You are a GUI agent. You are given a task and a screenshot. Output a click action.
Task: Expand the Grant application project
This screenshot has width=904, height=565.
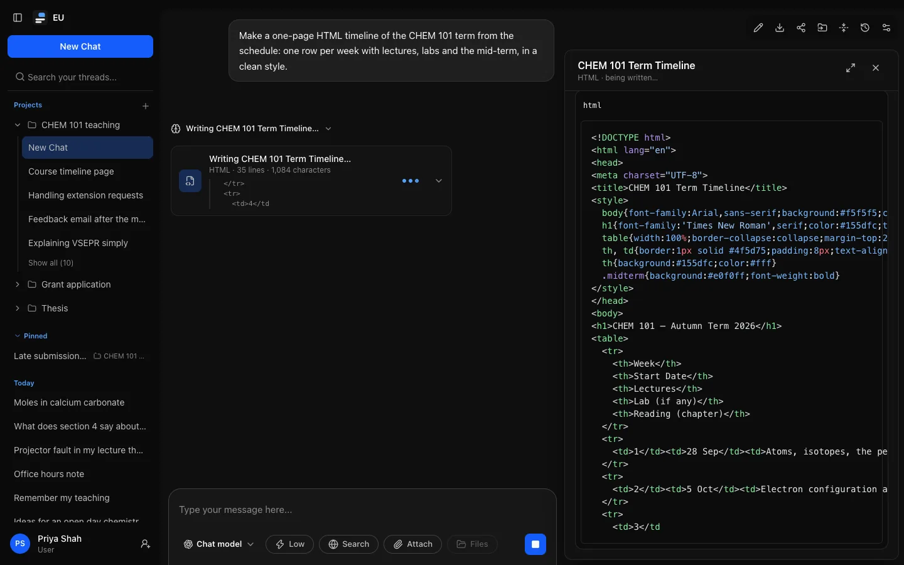click(x=18, y=284)
